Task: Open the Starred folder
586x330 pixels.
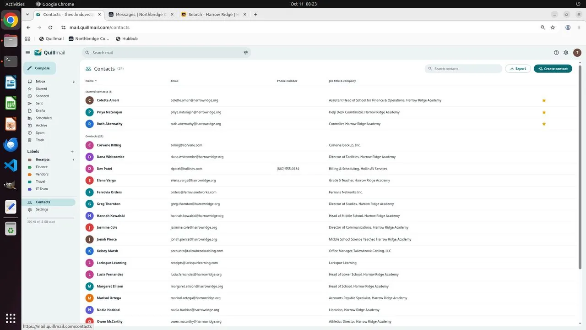Action: click(x=49, y=89)
